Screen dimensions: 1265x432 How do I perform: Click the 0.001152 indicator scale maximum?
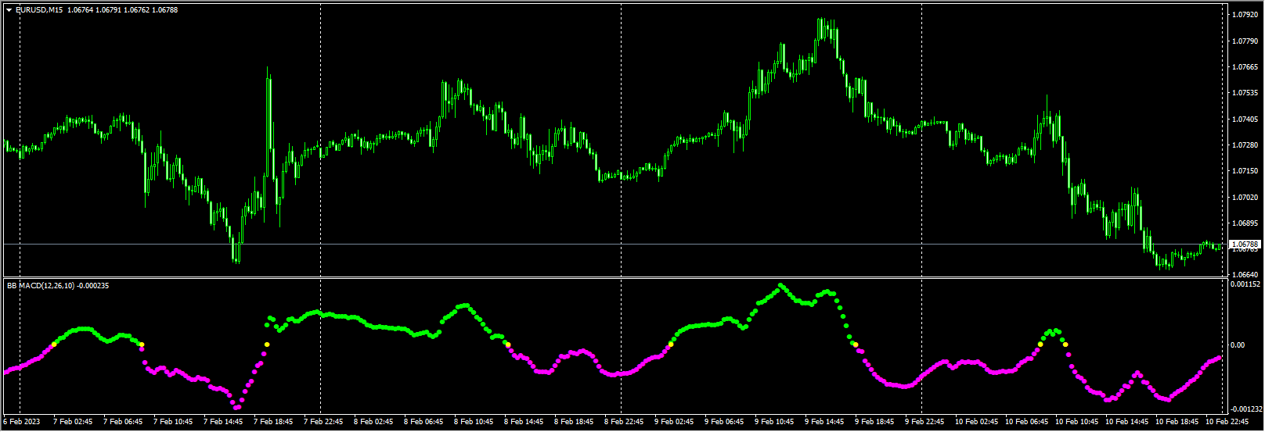[x=1245, y=284]
